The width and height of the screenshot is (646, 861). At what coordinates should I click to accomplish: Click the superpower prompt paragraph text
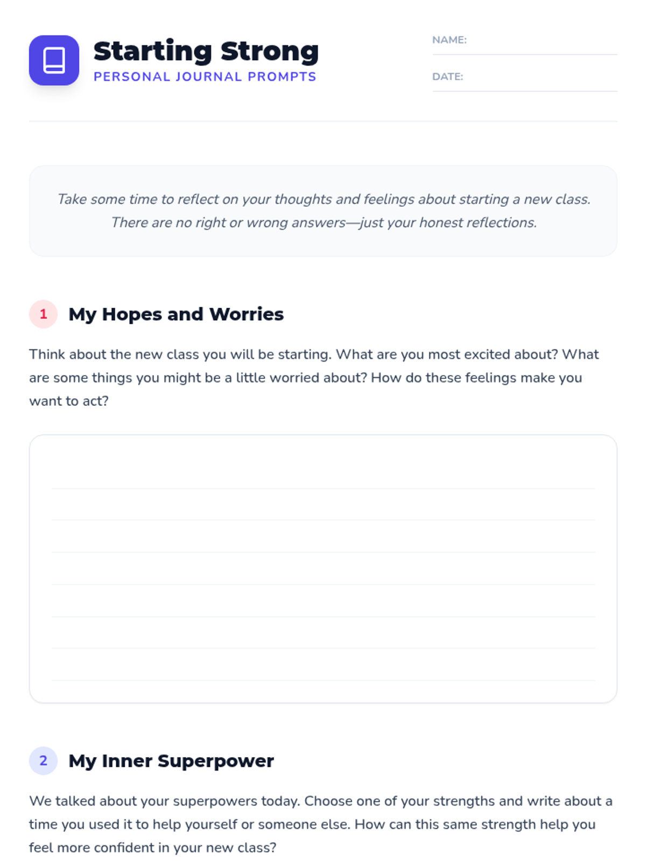tap(321, 824)
